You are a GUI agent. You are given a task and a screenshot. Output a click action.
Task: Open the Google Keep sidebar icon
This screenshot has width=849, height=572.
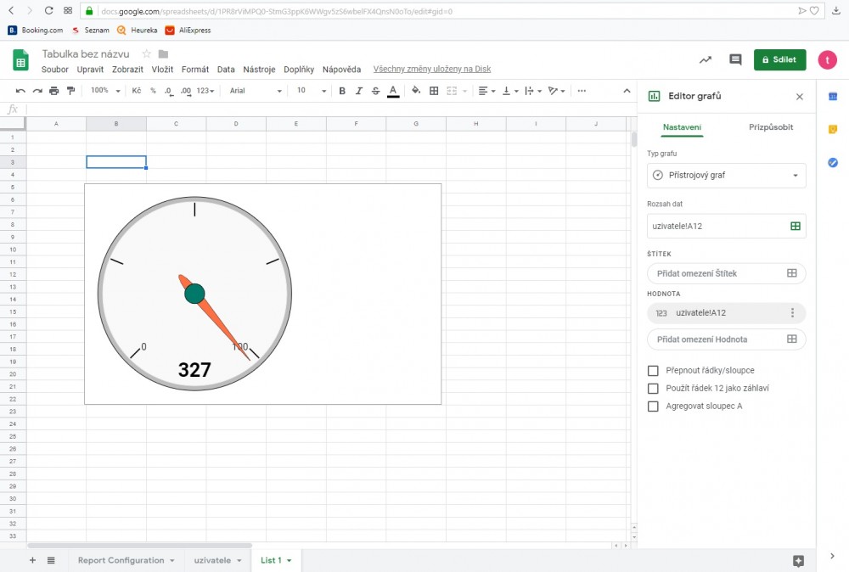(833, 129)
